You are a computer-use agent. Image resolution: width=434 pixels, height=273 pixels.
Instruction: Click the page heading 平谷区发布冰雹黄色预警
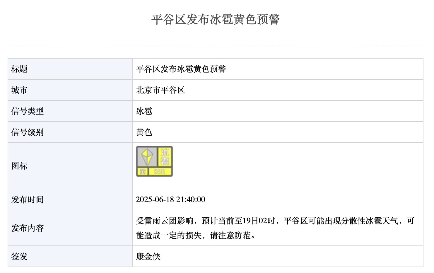pyautogui.click(x=216, y=20)
